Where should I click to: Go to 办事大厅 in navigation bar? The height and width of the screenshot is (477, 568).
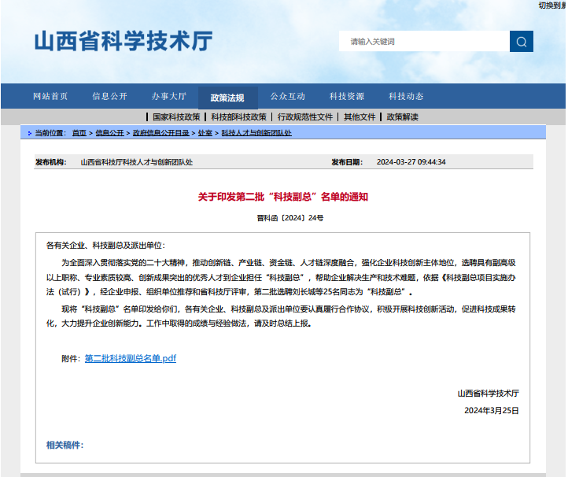point(169,97)
